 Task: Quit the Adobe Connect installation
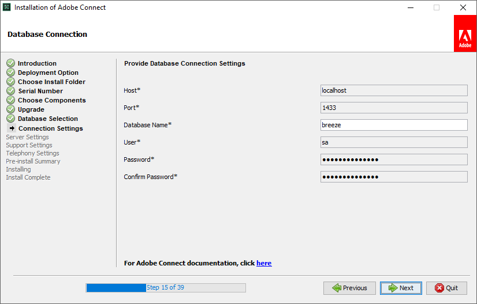coord(446,288)
